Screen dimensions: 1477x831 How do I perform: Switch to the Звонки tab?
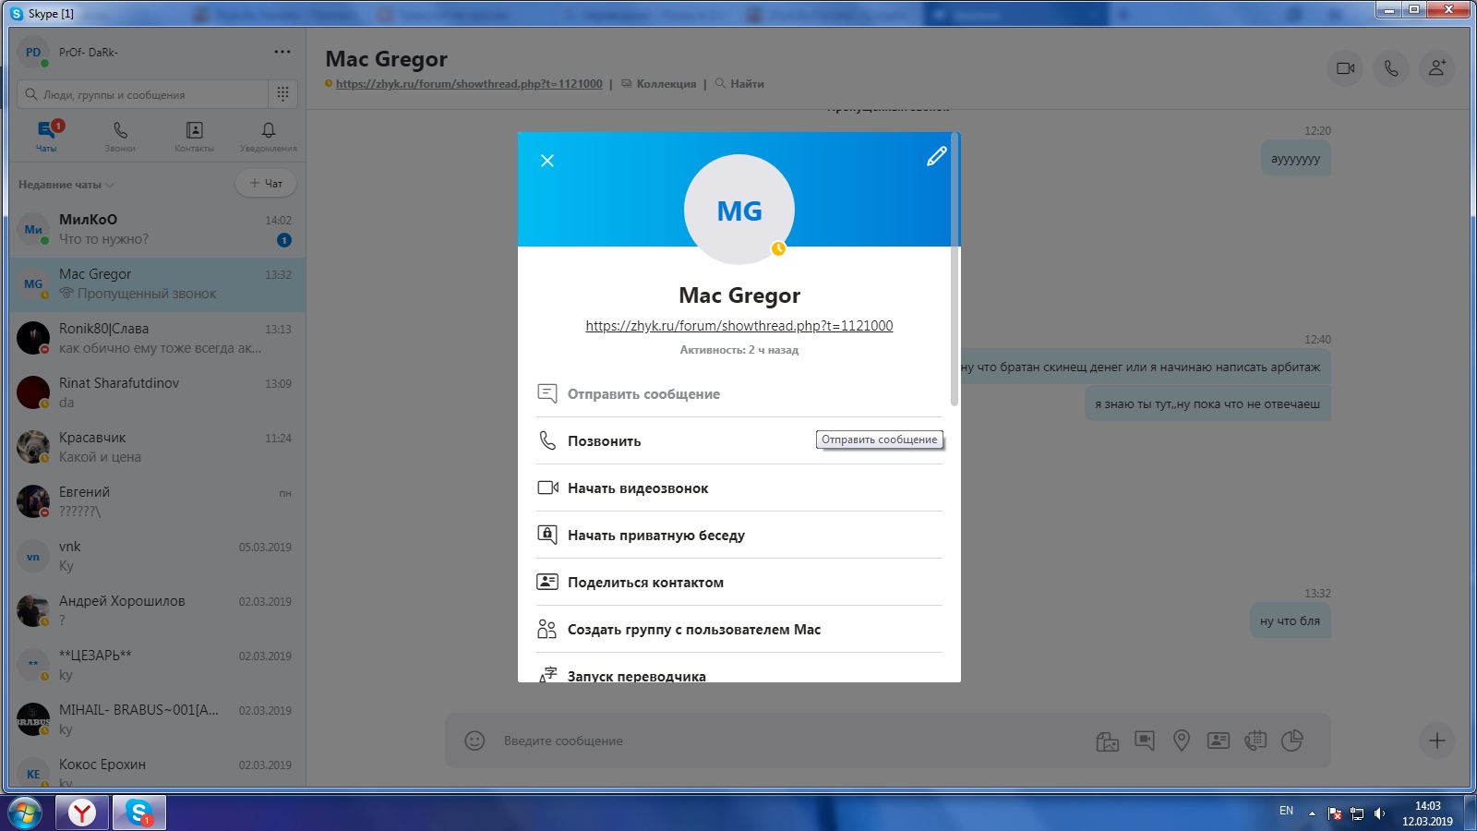coord(120,136)
